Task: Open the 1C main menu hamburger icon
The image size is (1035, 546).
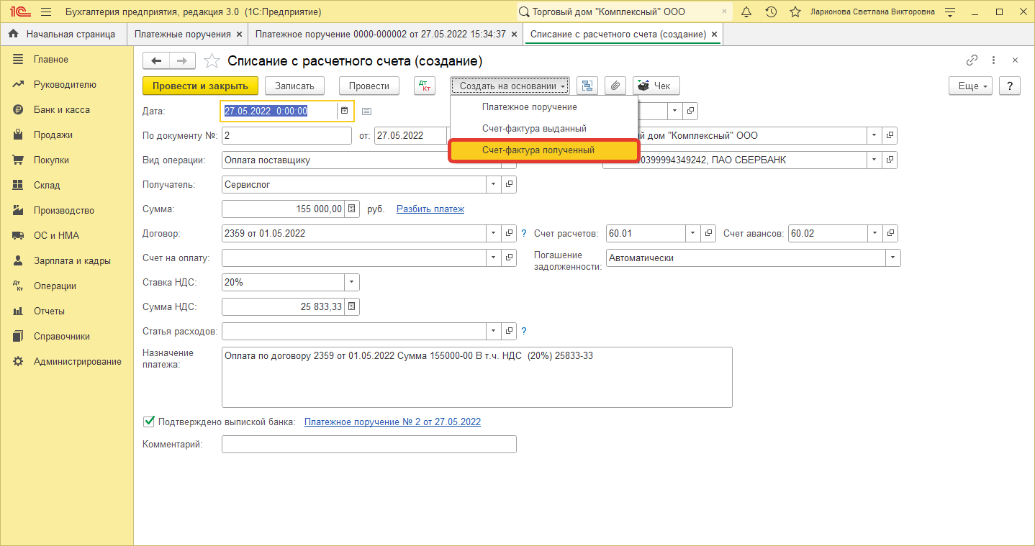Action: tap(46, 12)
